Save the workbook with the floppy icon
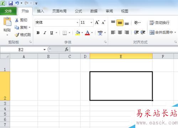Image resolution: width=178 pixels, height=128 pixels. (11, 3)
